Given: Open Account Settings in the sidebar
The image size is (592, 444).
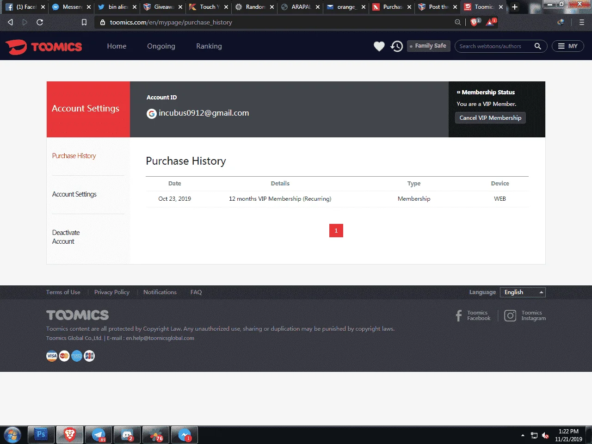Looking at the screenshot, I should point(74,194).
